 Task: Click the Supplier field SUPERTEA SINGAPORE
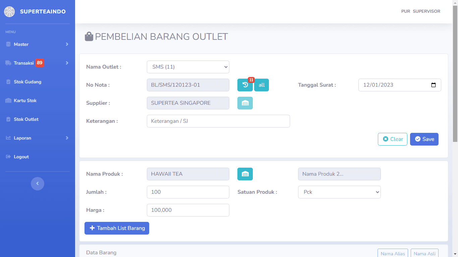pyautogui.click(x=188, y=103)
